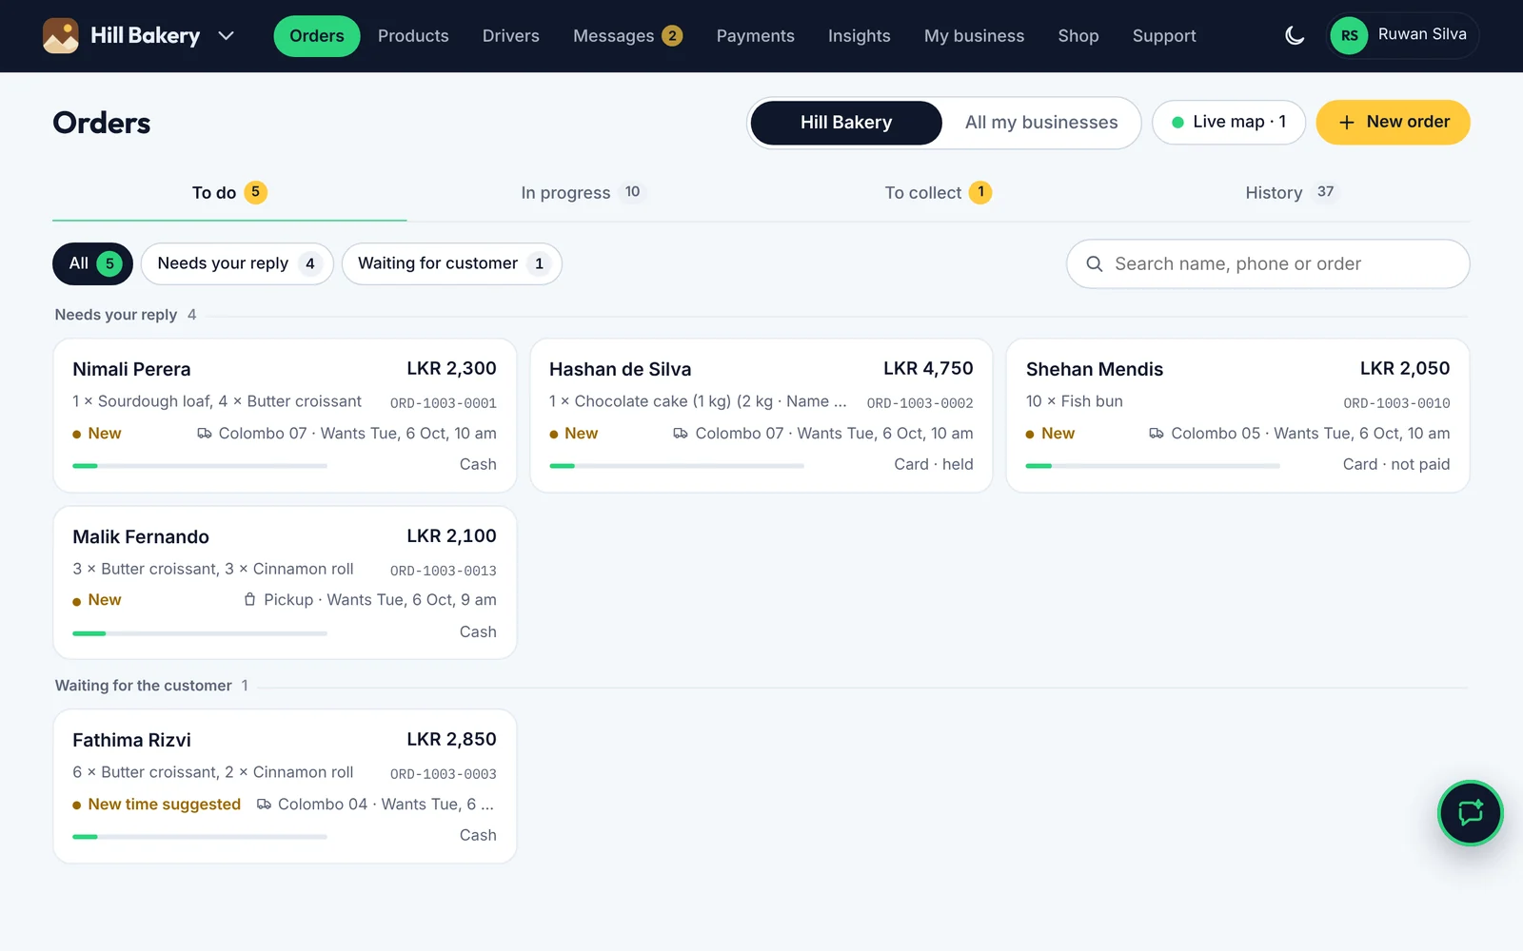
Task: Open the Live map button
Action: [1229, 123]
